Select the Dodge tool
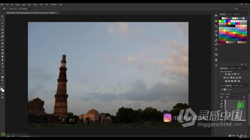250x140 pixels. pos(2,60)
